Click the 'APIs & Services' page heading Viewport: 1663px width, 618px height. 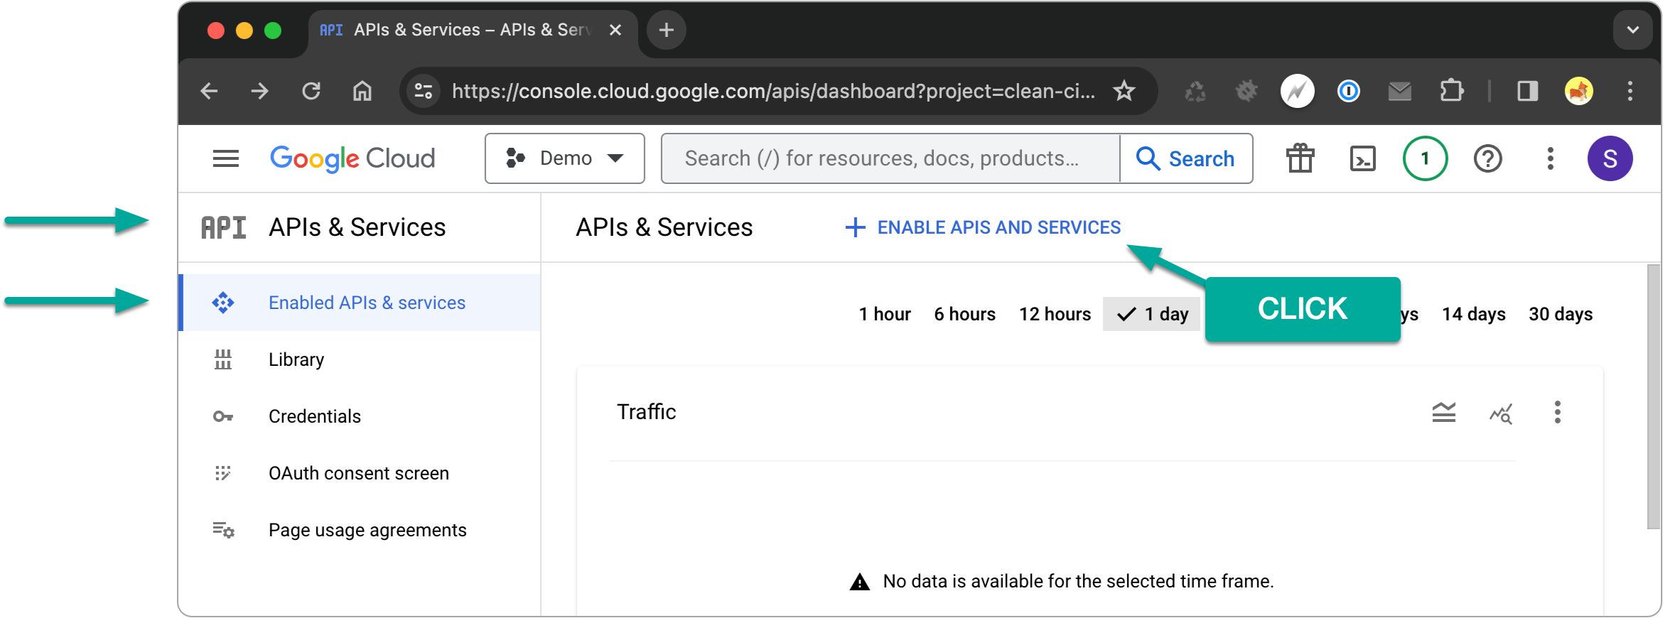[x=664, y=227]
